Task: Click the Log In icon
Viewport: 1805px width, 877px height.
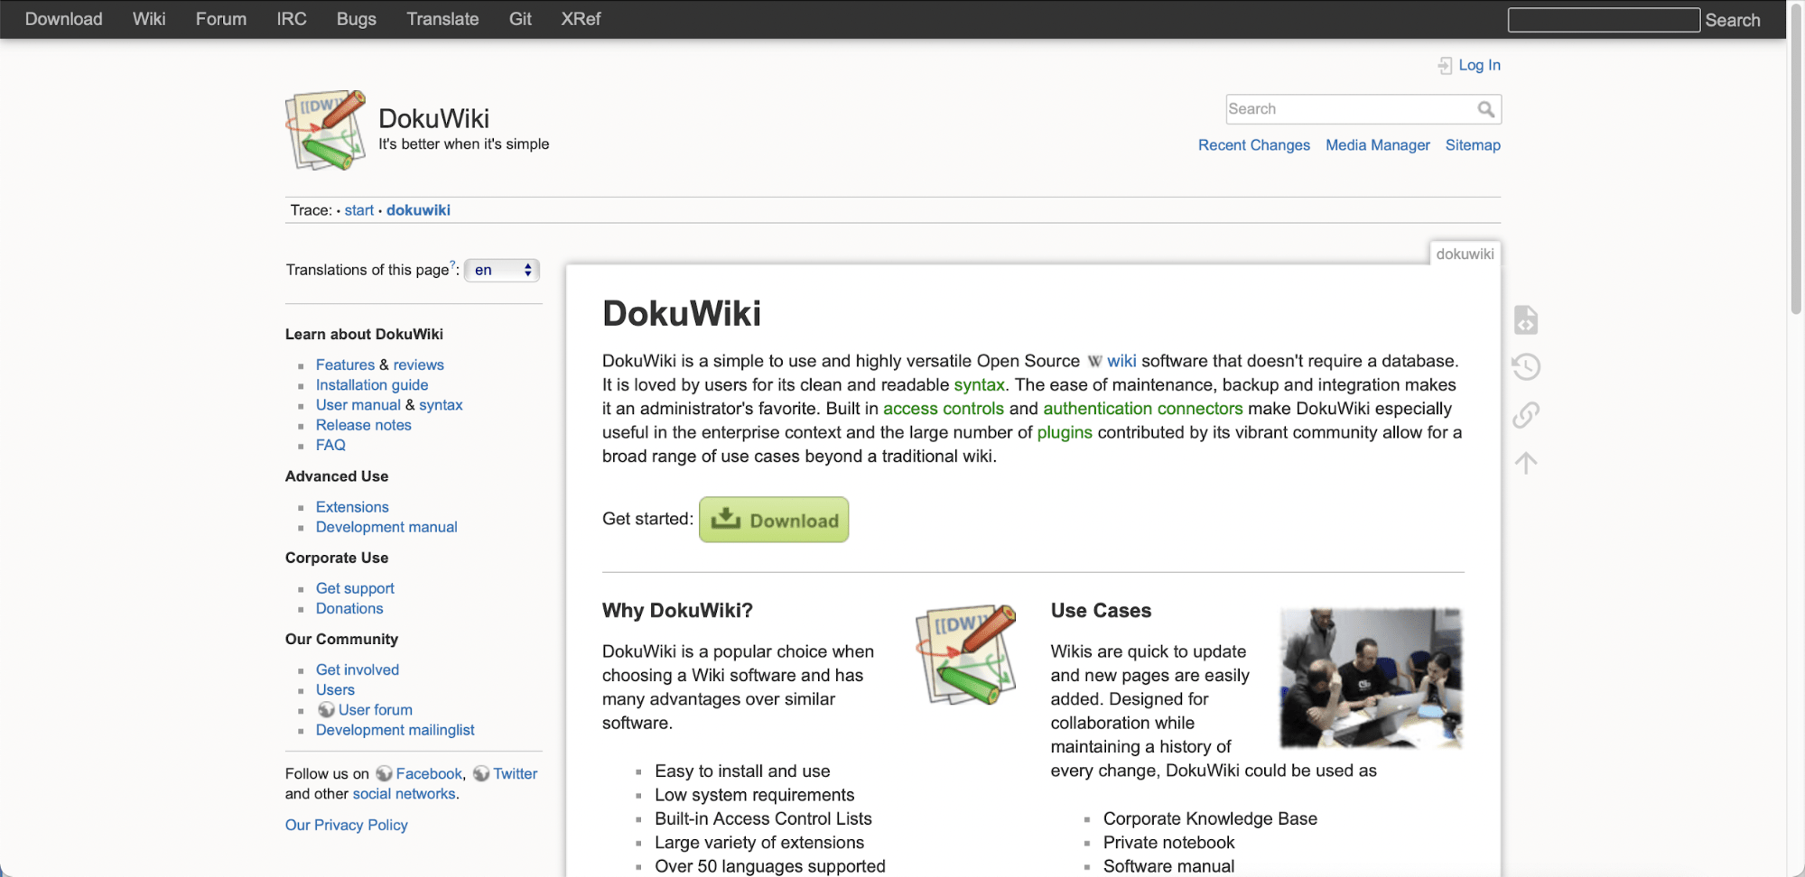Action: (x=1445, y=65)
